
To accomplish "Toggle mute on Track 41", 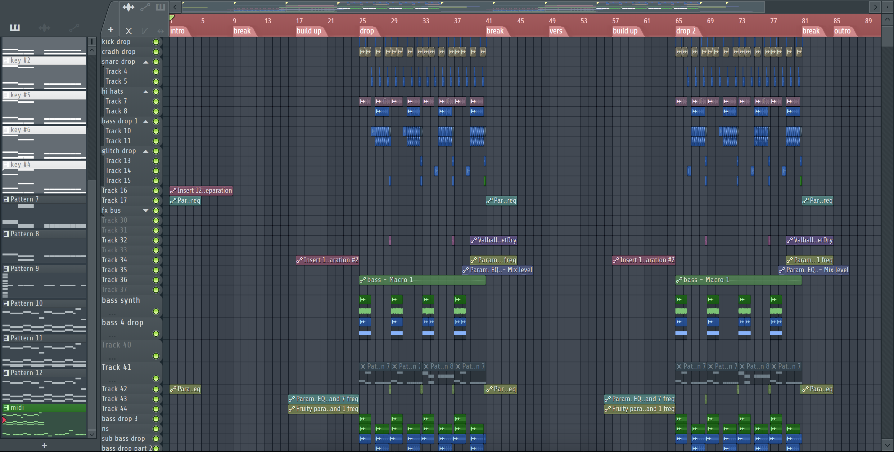I will click(x=156, y=379).
